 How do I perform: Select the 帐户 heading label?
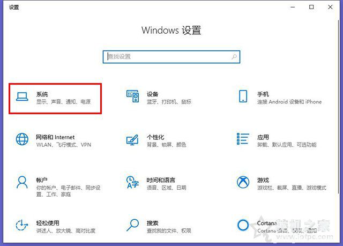[42, 180]
